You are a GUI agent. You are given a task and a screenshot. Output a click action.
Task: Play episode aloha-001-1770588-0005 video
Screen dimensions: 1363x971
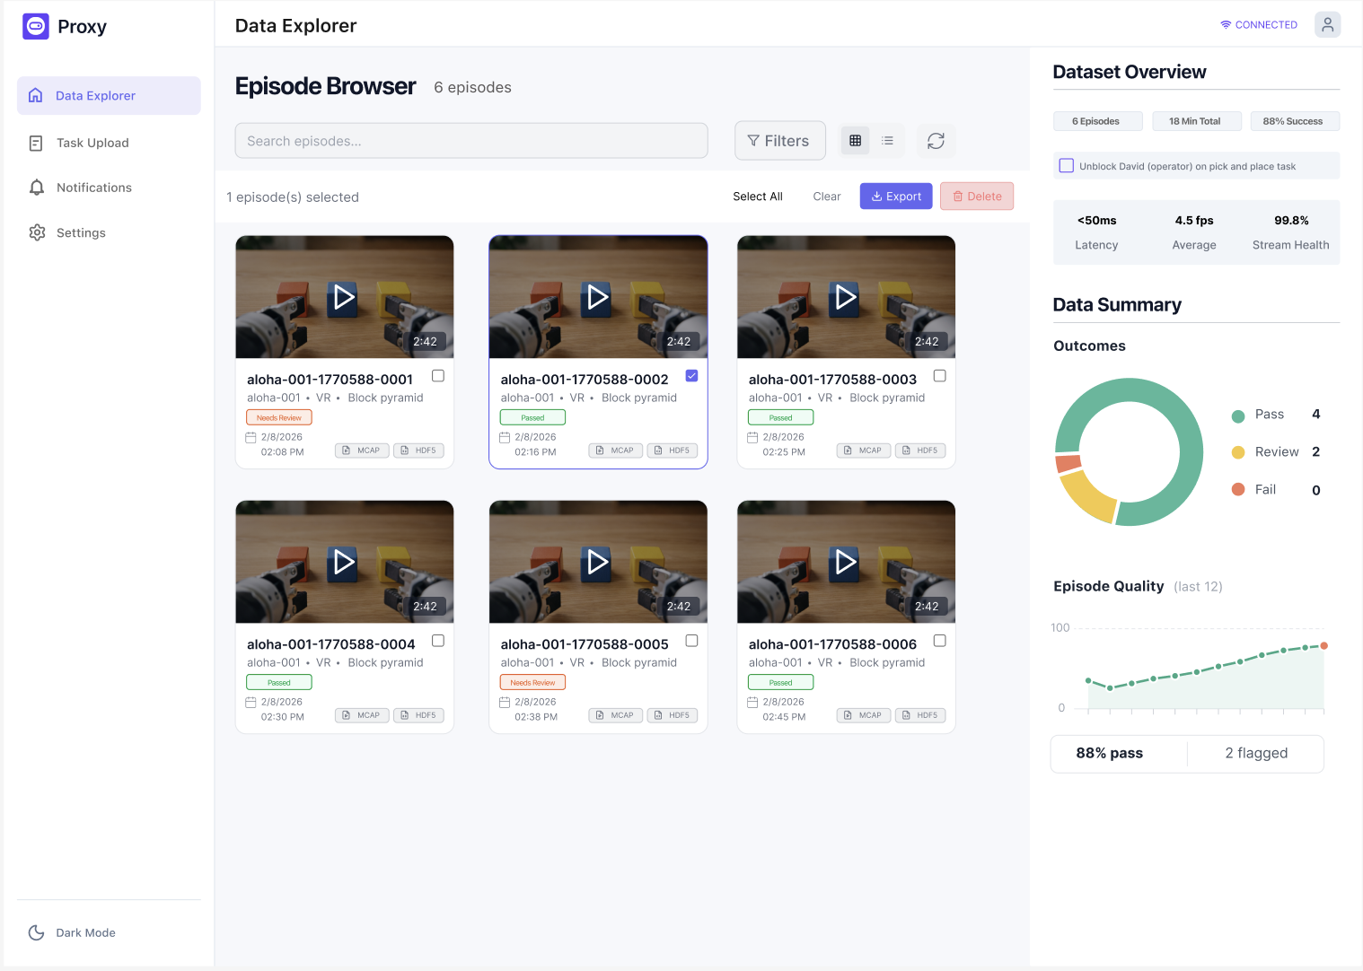pyautogui.click(x=598, y=562)
